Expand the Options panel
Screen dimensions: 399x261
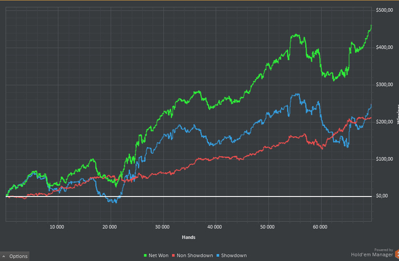[15, 256]
